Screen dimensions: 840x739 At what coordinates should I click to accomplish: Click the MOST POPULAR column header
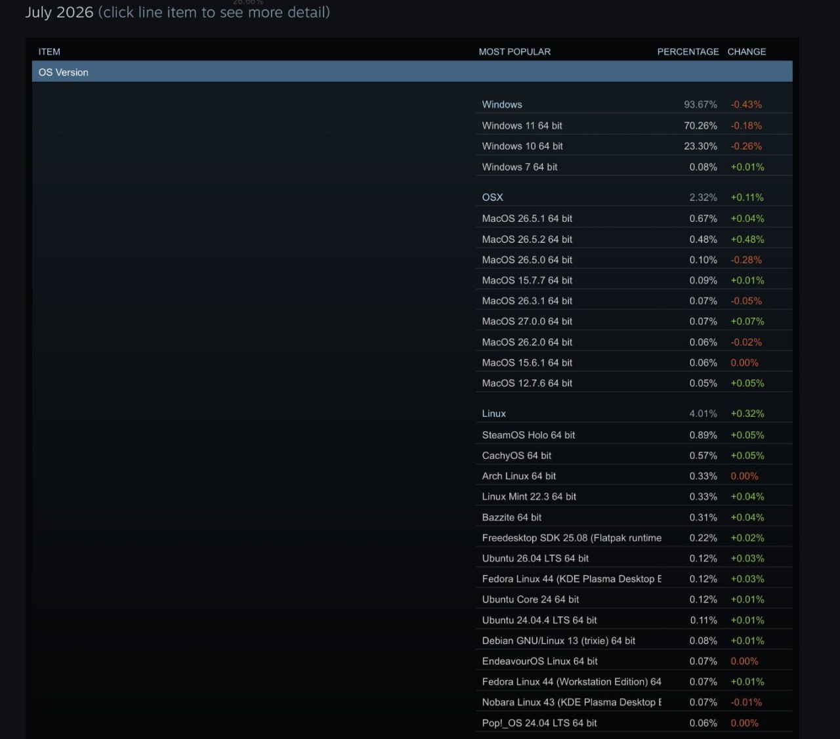click(x=514, y=52)
